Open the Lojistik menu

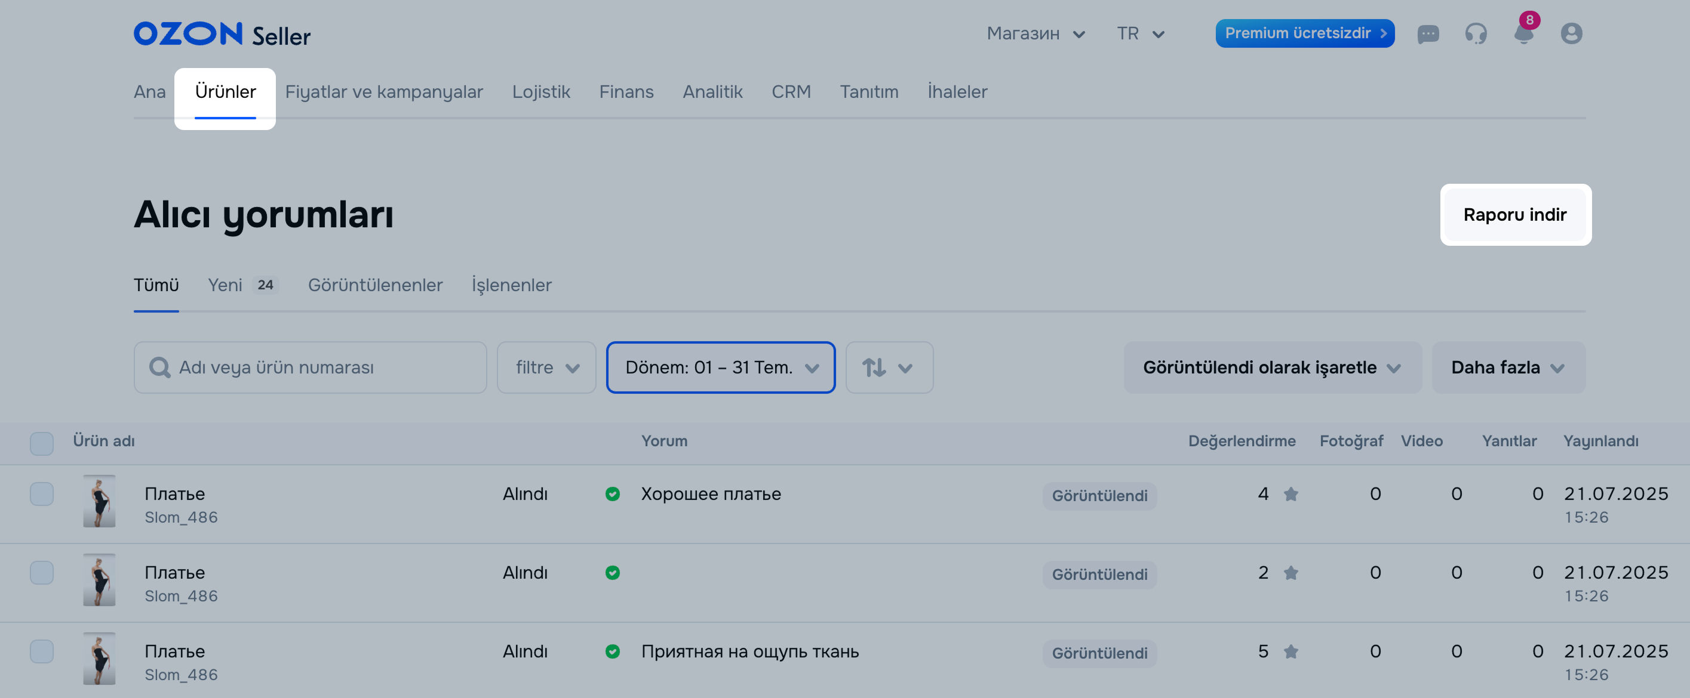(x=541, y=92)
